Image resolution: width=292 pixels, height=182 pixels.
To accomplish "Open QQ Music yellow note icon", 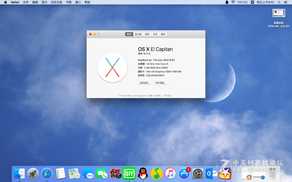I will click(x=157, y=174).
